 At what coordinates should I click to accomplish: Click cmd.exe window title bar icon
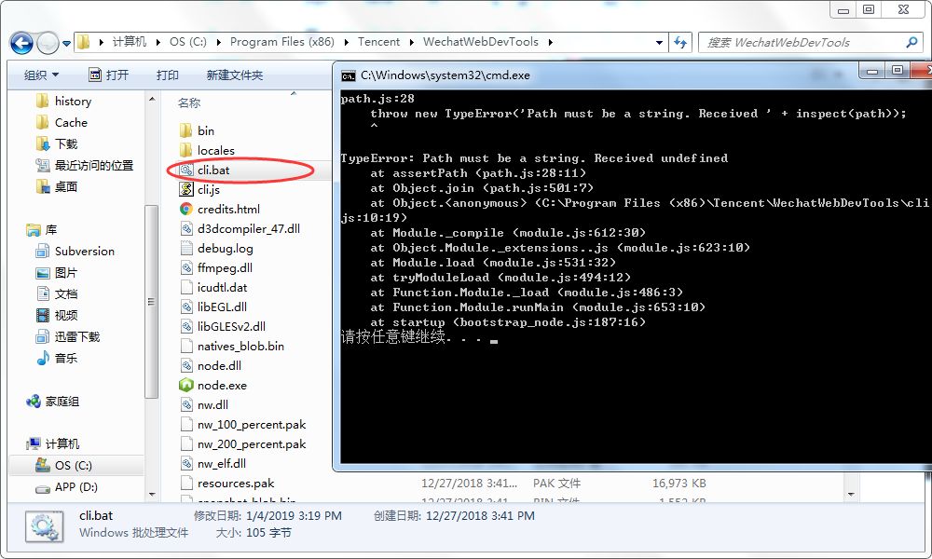348,76
